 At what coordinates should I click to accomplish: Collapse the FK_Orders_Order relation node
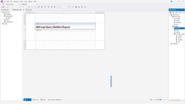(x=173, y=34)
